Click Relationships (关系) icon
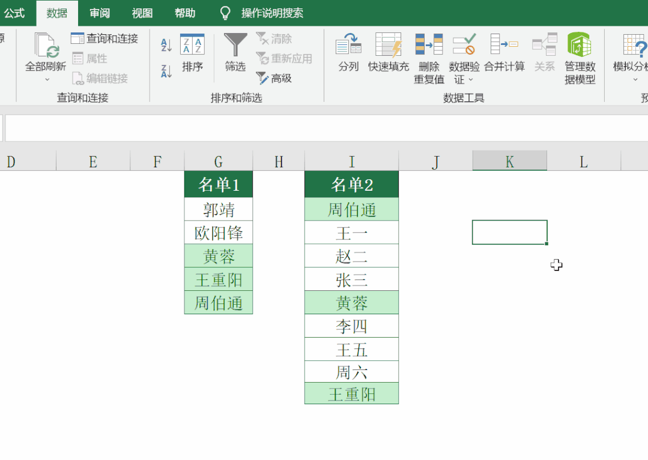The width and height of the screenshot is (648, 460). coord(544,44)
